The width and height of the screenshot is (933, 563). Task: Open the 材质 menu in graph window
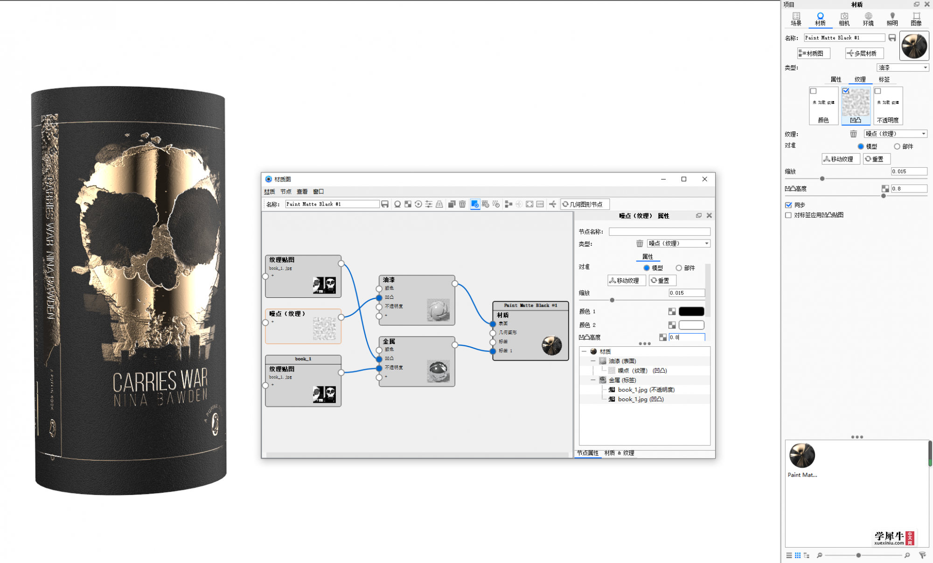pos(270,192)
